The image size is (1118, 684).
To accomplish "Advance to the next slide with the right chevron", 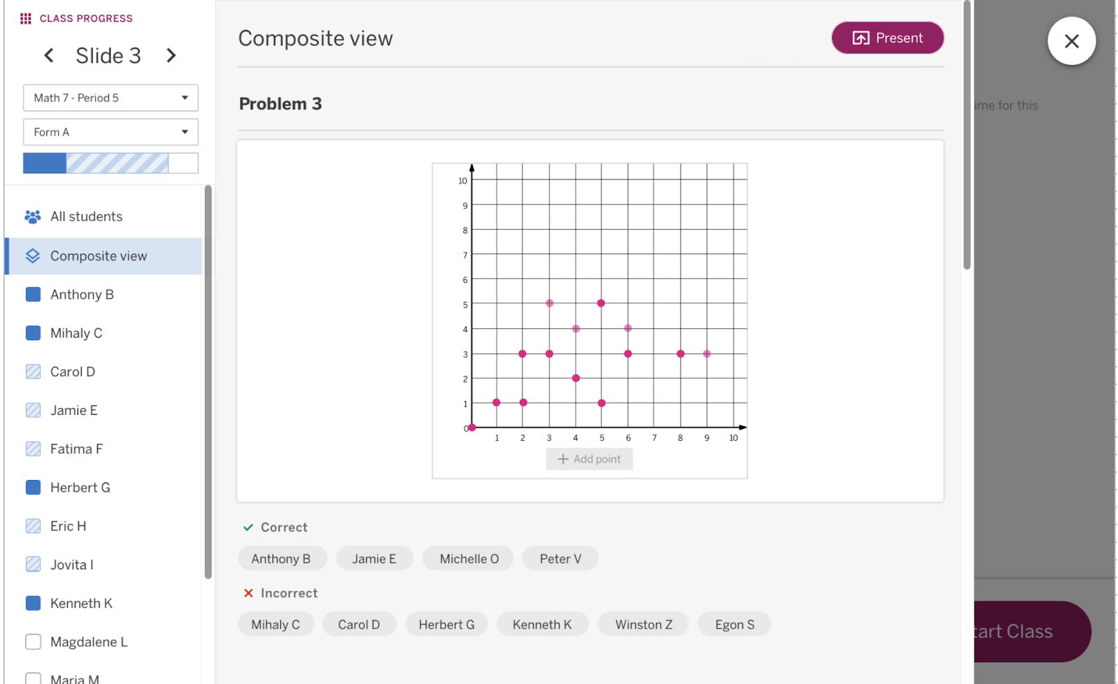I will 171,55.
